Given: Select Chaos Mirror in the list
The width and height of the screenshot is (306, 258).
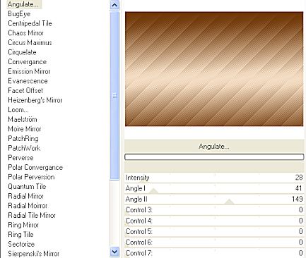Looking at the screenshot, I should tap(25, 33).
